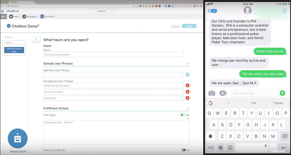
Task: Tap the 'Thanks' keyboard suggestion
Action: click(x=278, y=103)
